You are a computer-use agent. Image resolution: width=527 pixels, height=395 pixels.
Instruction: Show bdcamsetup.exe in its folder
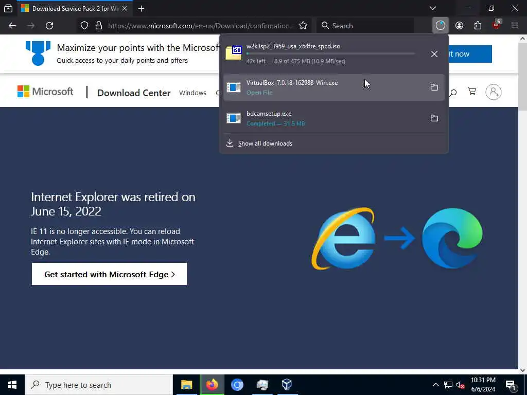click(434, 118)
